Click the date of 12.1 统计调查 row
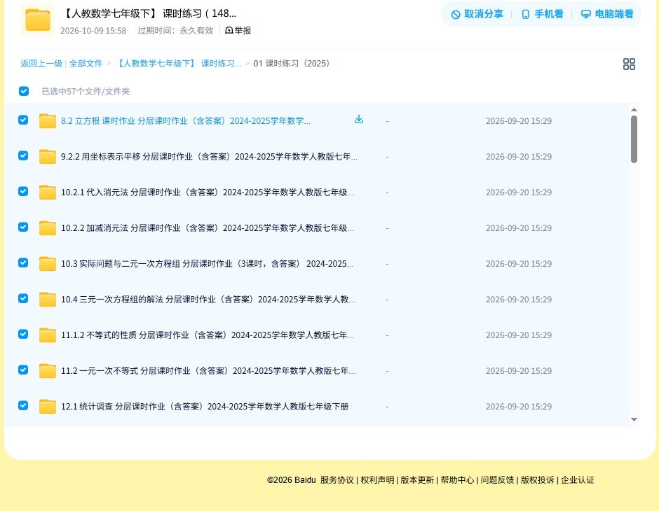Screen dimensions: 659x511 pos(519,407)
